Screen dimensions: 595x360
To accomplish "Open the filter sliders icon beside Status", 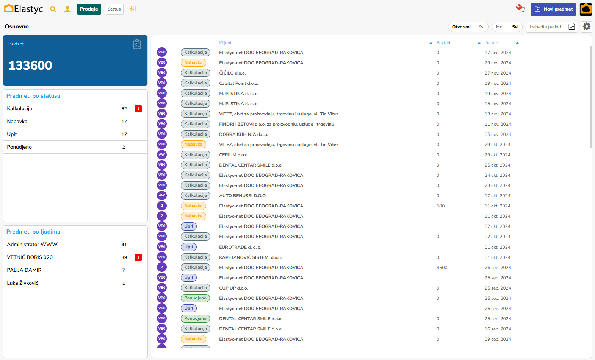I will pos(133,9).
